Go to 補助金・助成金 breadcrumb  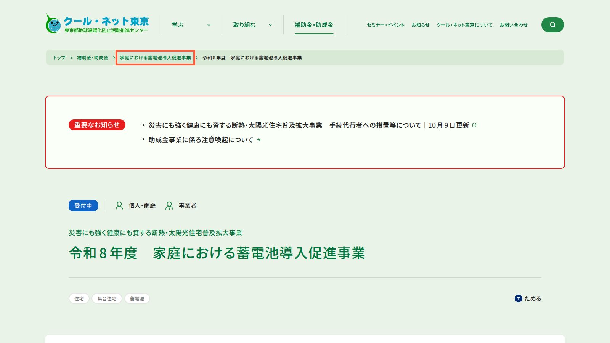click(92, 58)
